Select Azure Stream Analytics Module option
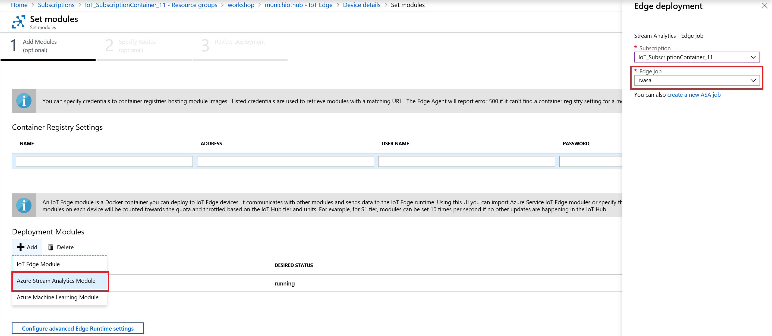This screenshot has width=772, height=336. (x=56, y=281)
